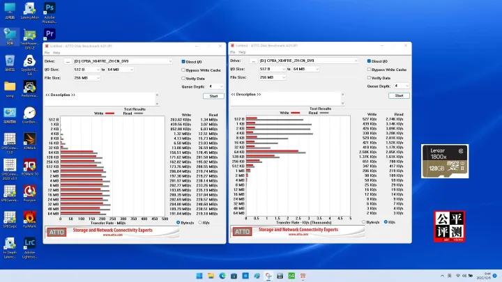Click Start button in right ATTO window
This screenshot has width=502, height=282.
(400, 95)
